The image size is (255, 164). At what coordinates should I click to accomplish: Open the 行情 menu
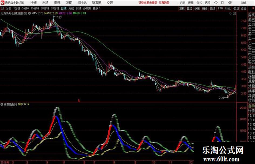33,3
